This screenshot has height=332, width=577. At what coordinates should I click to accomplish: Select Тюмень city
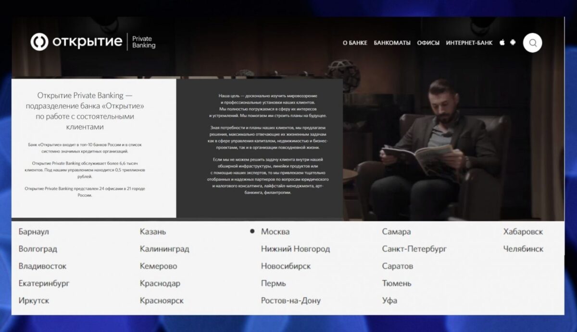pos(397,284)
